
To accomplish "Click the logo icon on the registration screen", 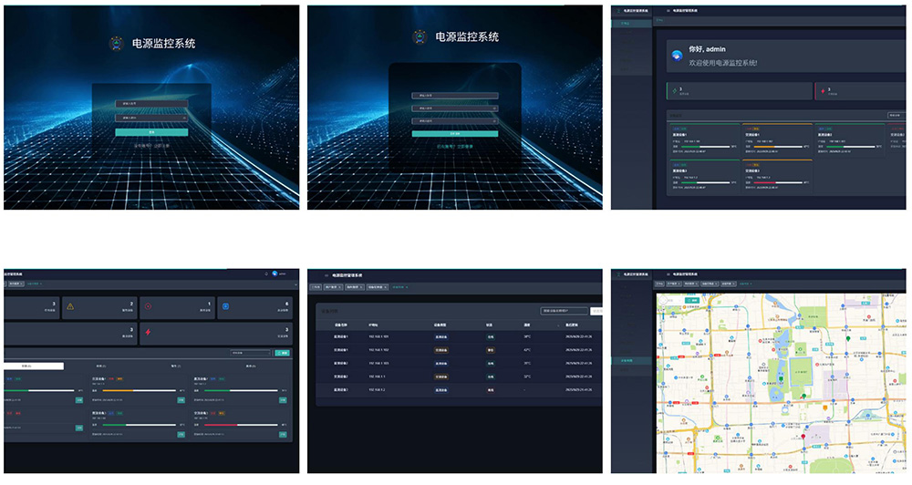I will pyautogui.click(x=420, y=37).
